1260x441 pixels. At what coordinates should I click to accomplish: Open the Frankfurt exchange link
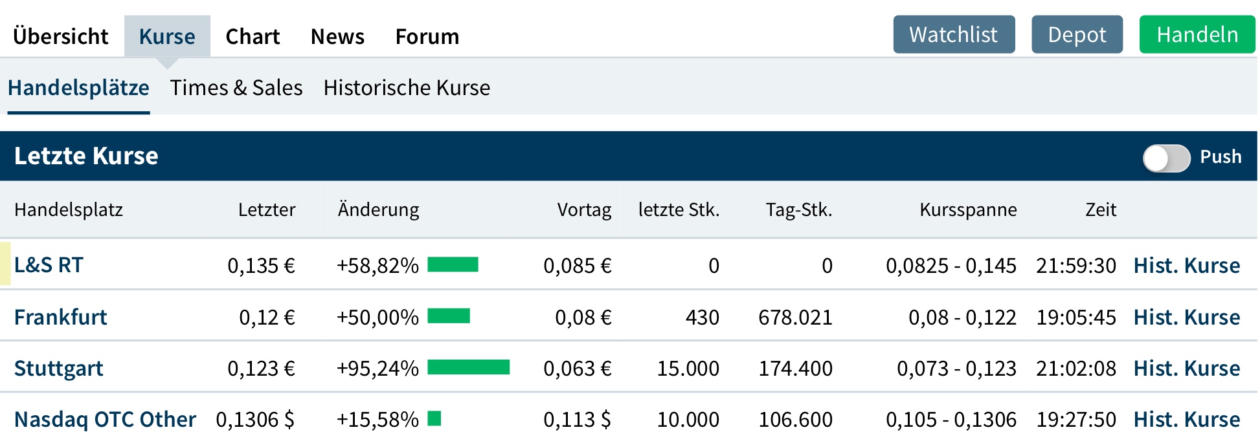pyautogui.click(x=61, y=317)
